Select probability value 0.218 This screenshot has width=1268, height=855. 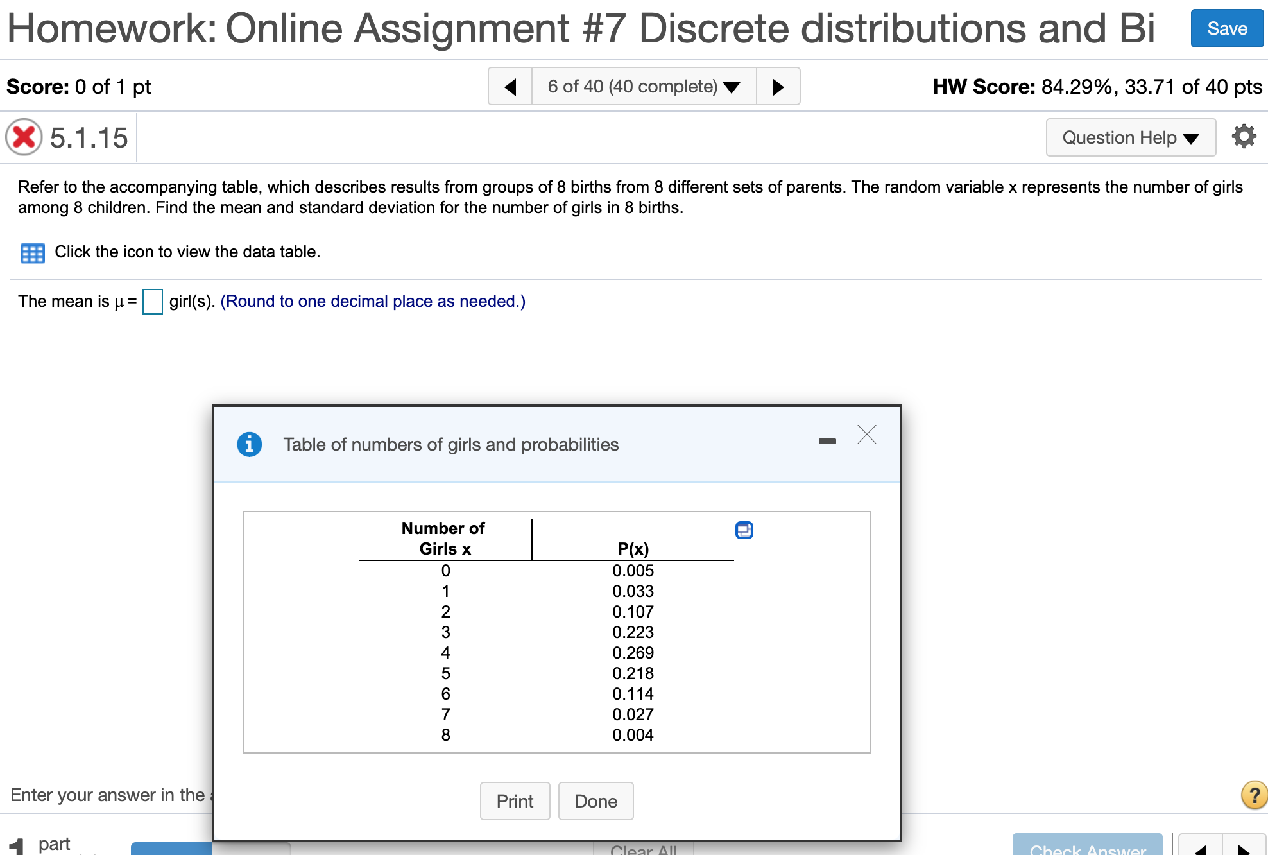click(x=633, y=673)
